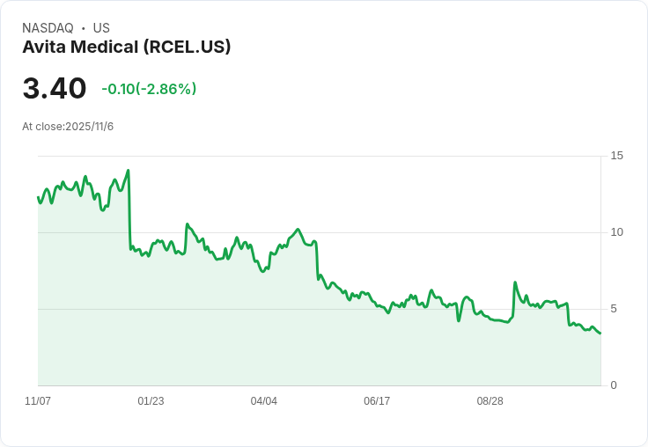Click the 0 label on y-axis
648x447 pixels.
click(x=614, y=385)
